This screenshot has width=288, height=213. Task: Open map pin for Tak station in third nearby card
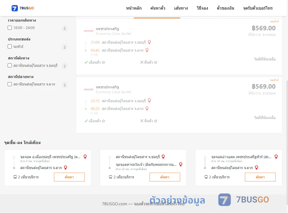coord(257,167)
